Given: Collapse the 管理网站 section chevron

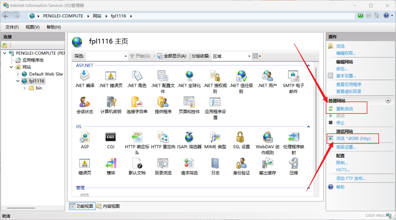Looking at the screenshot, I should tap(388, 101).
